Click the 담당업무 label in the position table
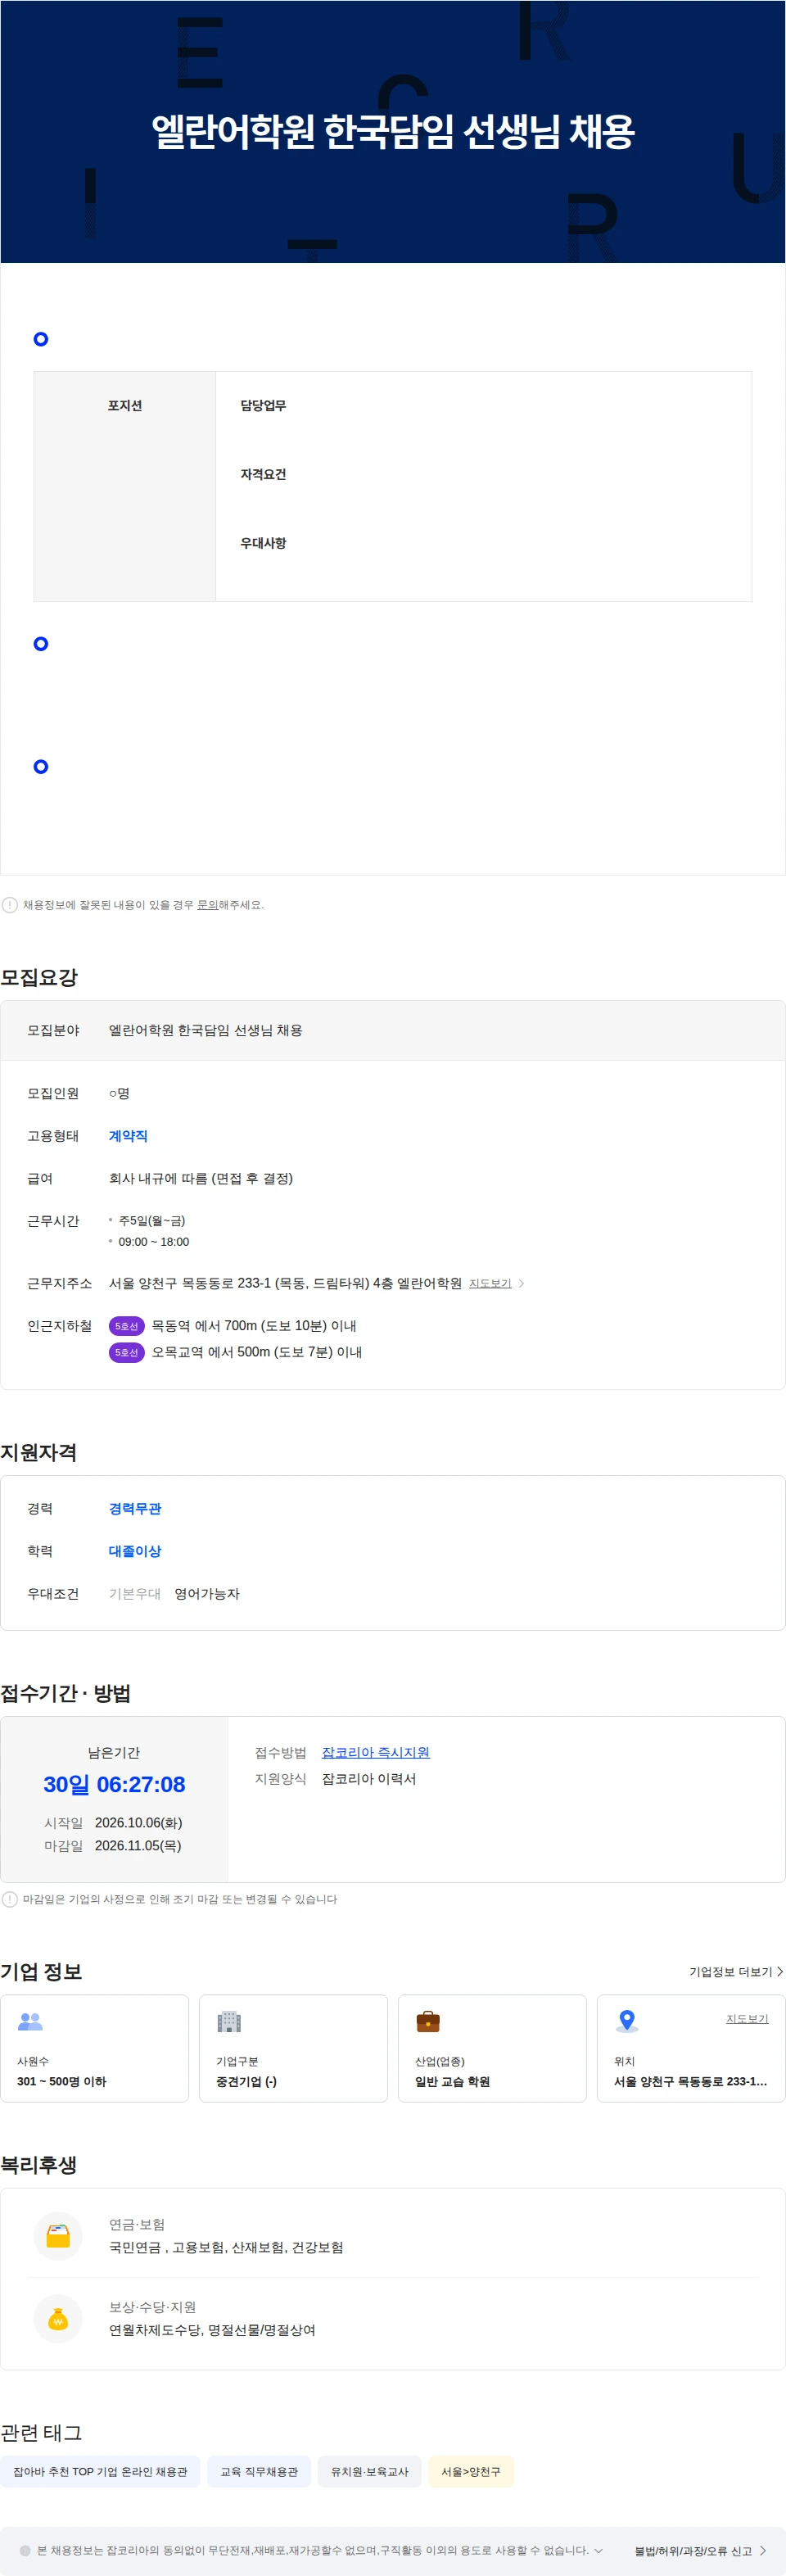The width and height of the screenshot is (786, 2576). [263, 405]
